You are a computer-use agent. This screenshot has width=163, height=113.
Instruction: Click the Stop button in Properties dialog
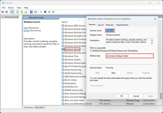[113, 73]
